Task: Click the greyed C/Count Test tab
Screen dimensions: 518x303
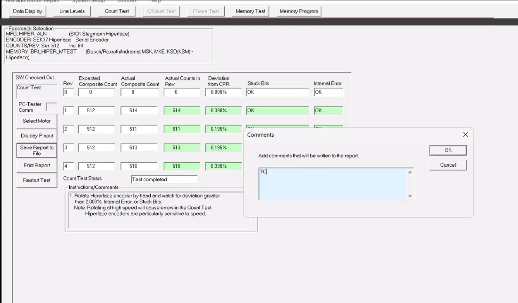Action: (161, 11)
